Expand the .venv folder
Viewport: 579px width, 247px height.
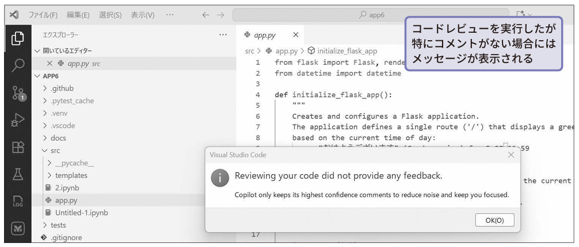click(134, 113)
